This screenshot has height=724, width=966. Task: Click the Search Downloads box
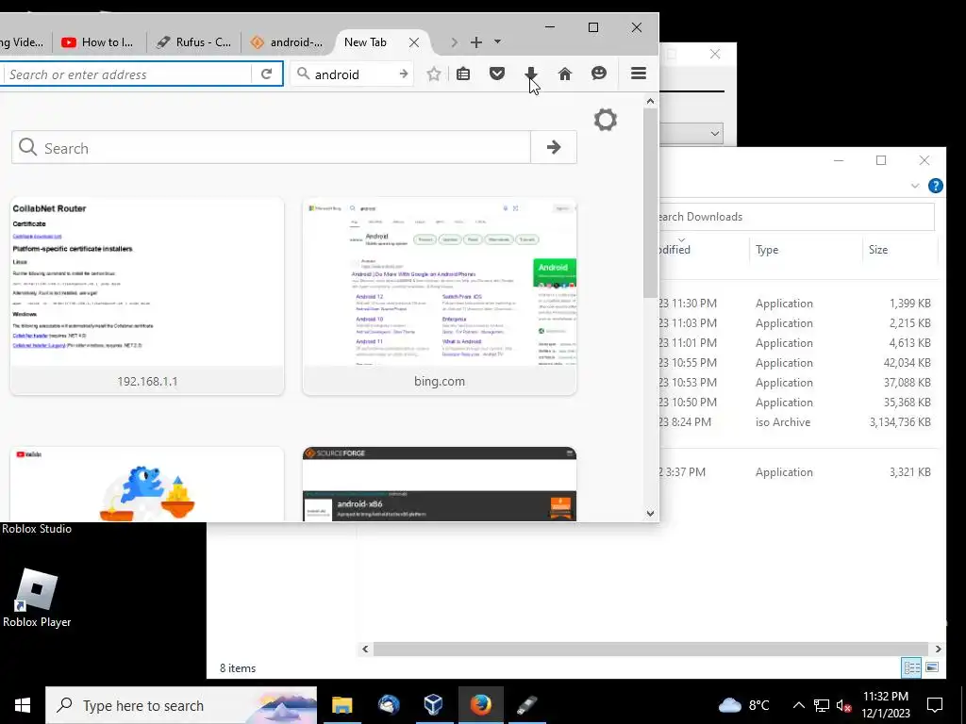click(x=796, y=217)
